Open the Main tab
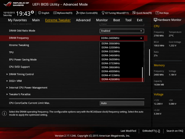This screenshot has height=139, width=185. [x=36, y=20]
